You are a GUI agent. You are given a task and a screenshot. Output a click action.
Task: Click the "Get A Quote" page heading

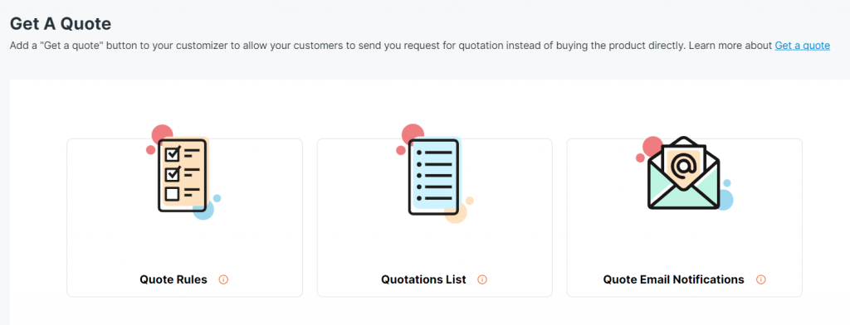pyautogui.click(x=61, y=23)
